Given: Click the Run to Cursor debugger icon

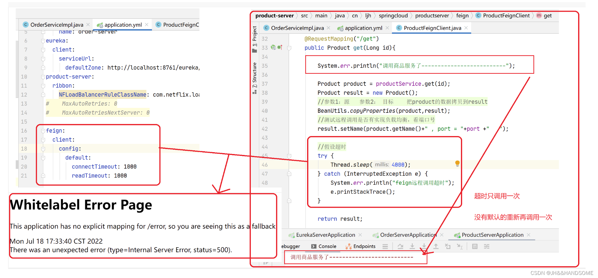Looking at the screenshot, I should click(460, 246).
